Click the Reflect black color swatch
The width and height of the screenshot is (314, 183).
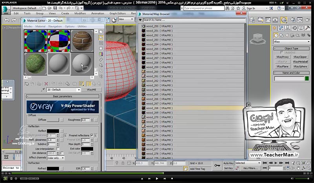coord(53,131)
